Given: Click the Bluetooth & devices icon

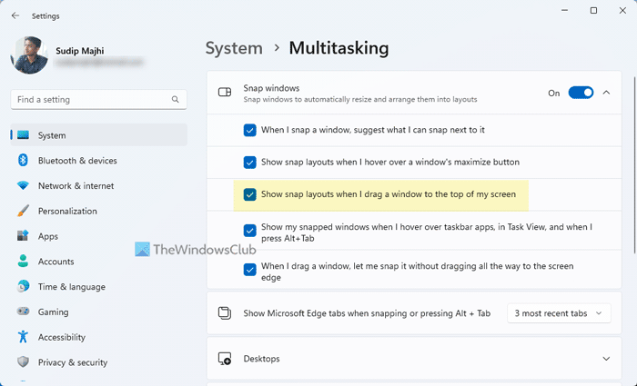Looking at the screenshot, I should [23, 161].
